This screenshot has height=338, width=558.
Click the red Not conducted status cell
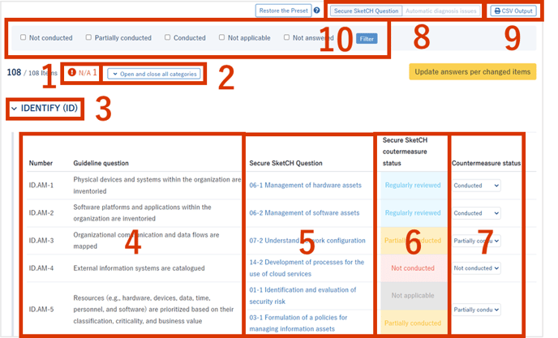coord(413,268)
